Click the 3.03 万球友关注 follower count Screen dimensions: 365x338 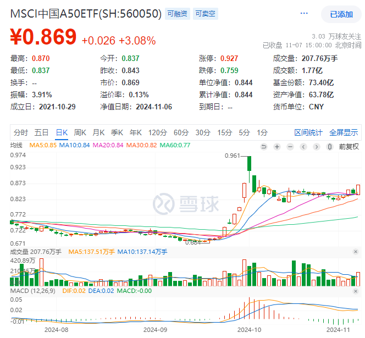click(336, 36)
